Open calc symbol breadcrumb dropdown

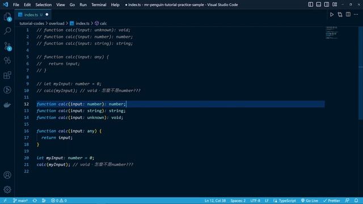(103, 23)
